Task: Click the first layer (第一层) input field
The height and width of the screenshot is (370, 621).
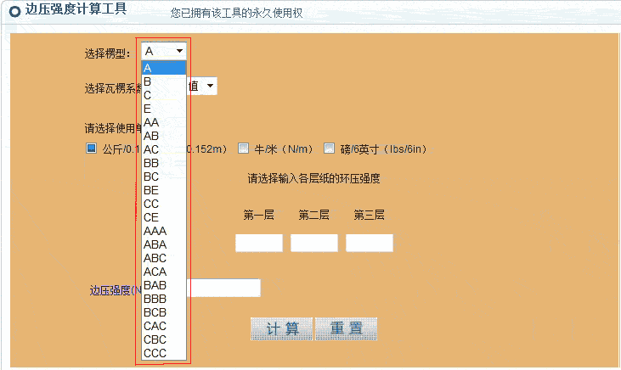Action: pyautogui.click(x=258, y=244)
